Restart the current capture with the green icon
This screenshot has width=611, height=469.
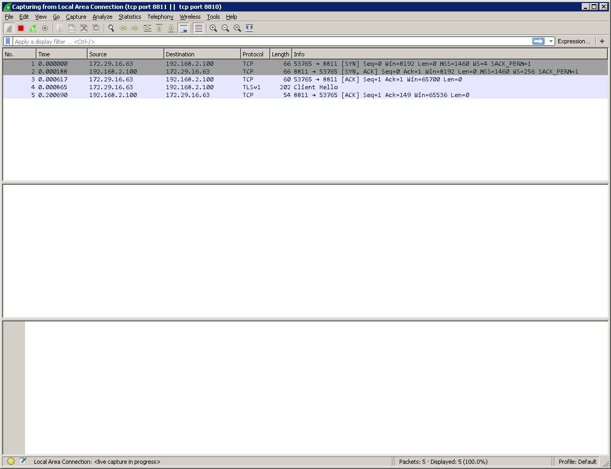point(33,28)
